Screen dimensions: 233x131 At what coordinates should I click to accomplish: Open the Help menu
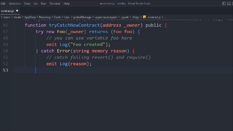[x=67, y=4]
